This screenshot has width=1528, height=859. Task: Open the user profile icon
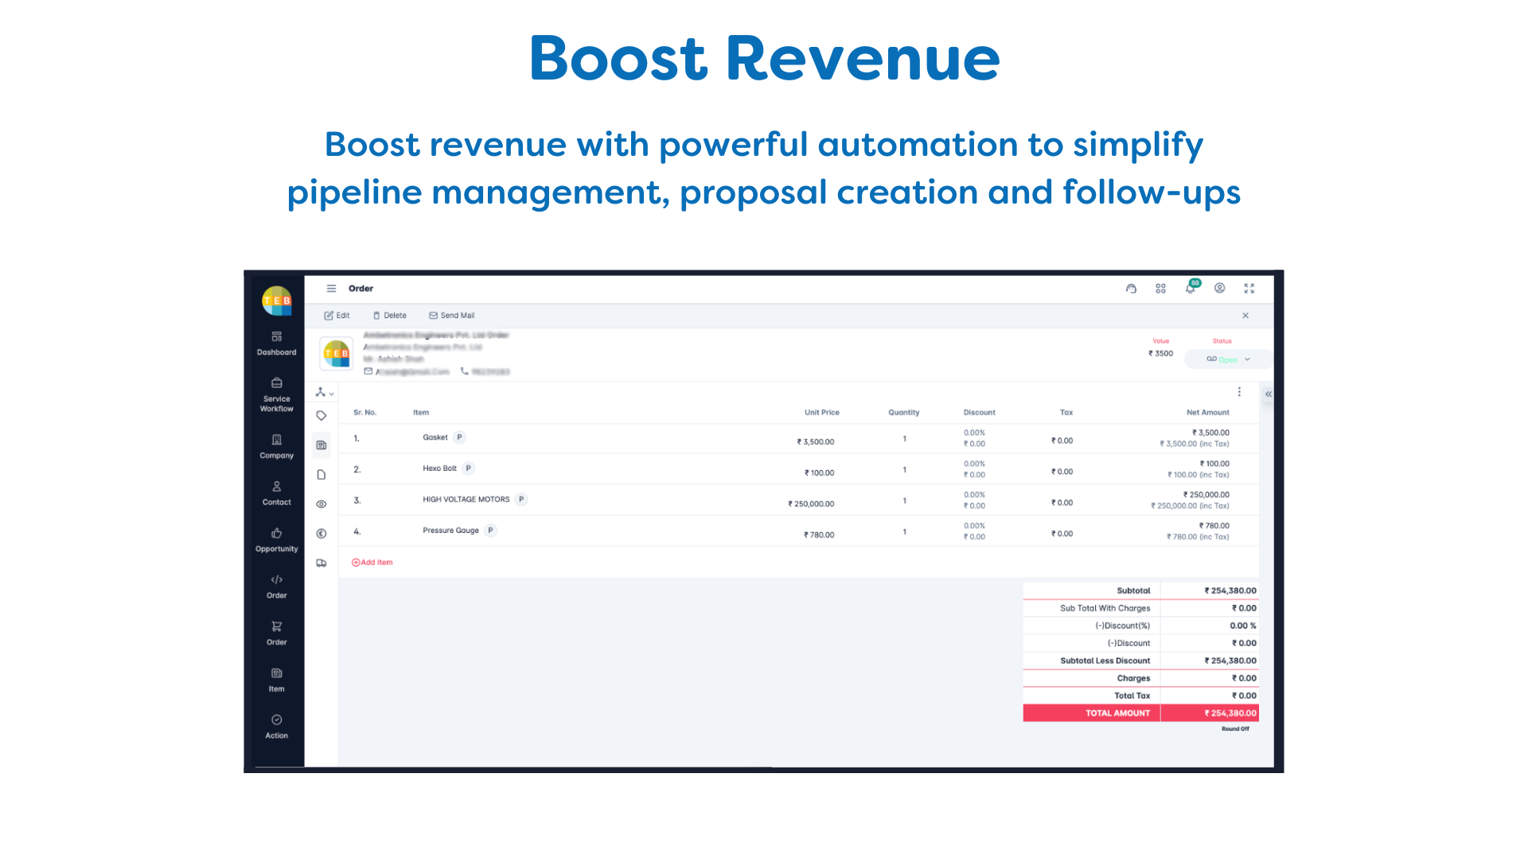[x=1219, y=288]
